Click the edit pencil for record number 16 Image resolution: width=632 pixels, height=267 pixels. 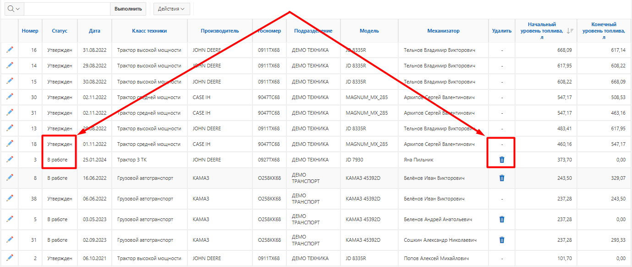pos(10,50)
